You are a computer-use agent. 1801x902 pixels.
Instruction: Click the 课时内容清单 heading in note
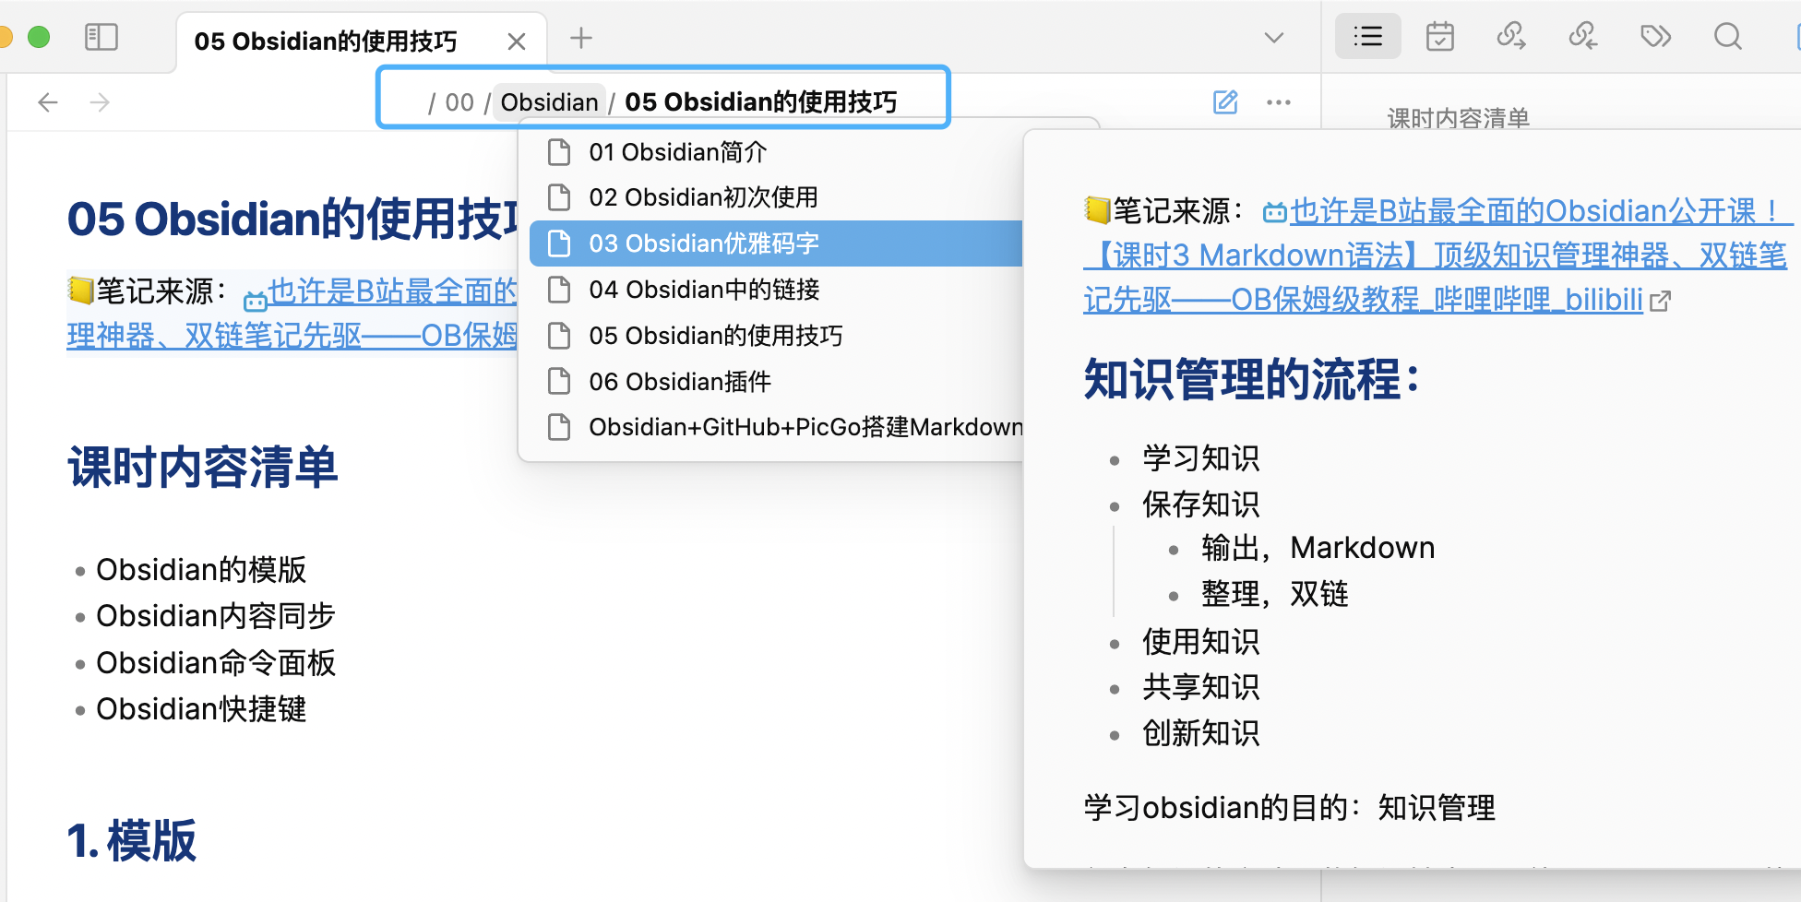[203, 467]
